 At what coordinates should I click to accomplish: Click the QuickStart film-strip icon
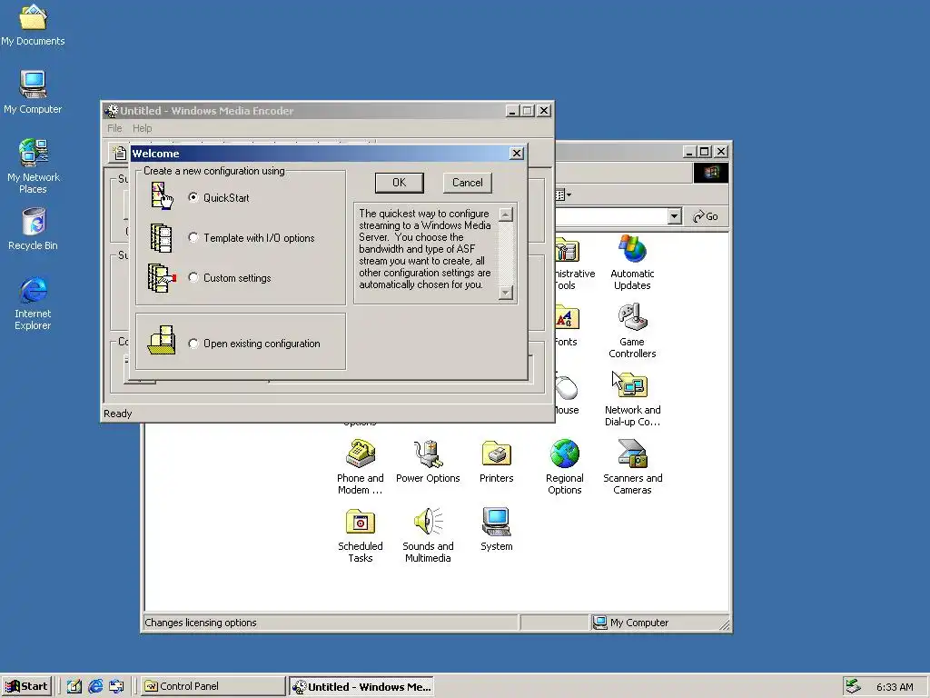[x=162, y=196]
